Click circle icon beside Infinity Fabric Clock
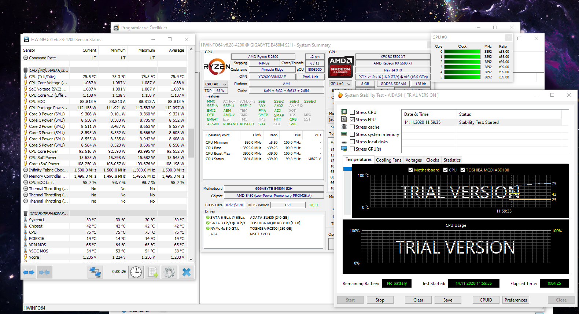This screenshot has height=314, width=579. click(x=26, y=170)
